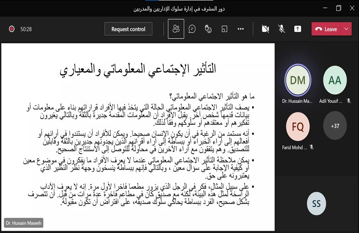Maximize the Teams meeting window
Screen dimensions: 359x233
(338, 8)
